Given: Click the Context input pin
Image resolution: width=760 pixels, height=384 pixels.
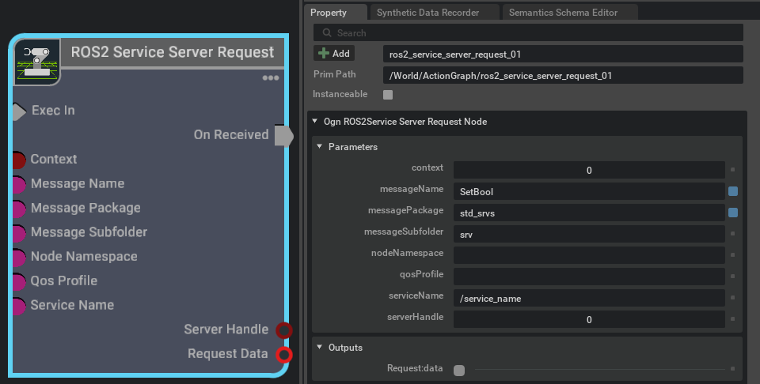Looking at the screenshot, I should click(19, 160).
